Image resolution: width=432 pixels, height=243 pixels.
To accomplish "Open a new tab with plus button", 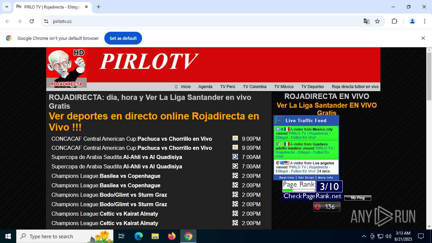I will tap(99, 7).
